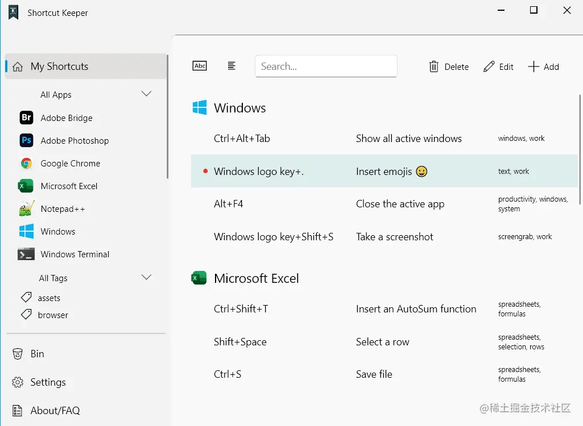Click 'Take a screenshot' description
Image resolution: width=583 pixels, height=426 pixels.
395,237
